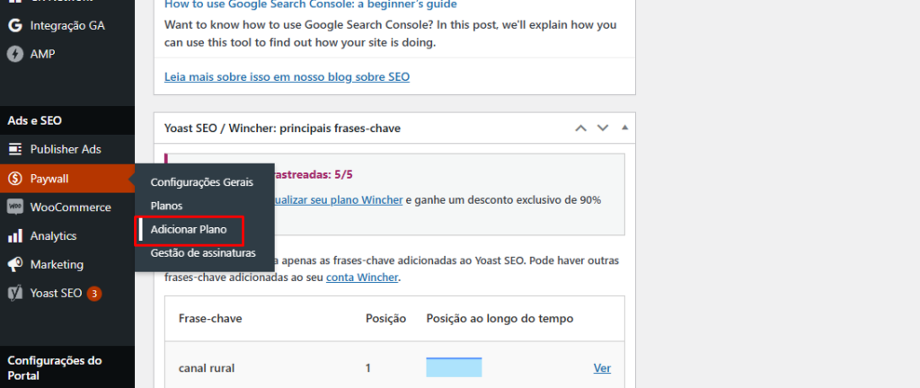Move Yoast Wincher widget down with arrow
This screenshot has height=388, width=920.
click(603, 128)
